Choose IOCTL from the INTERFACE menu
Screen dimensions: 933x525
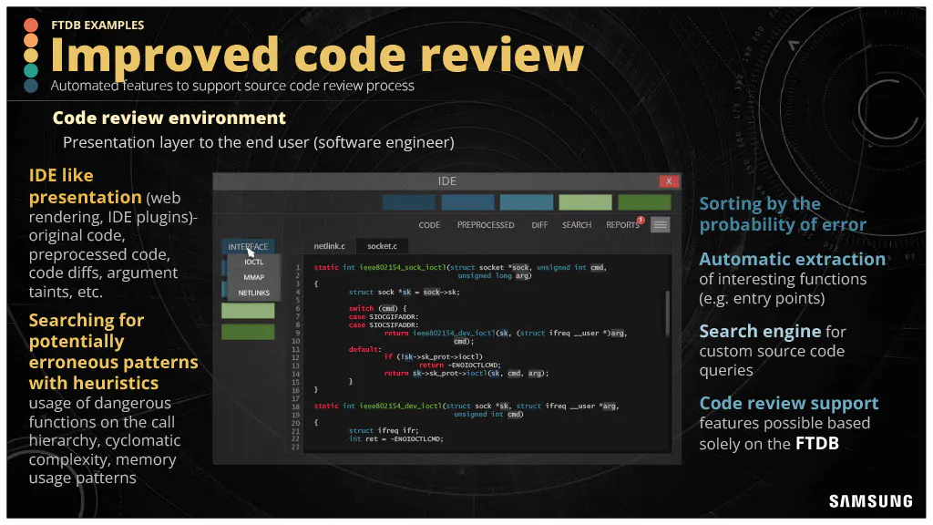253,262
